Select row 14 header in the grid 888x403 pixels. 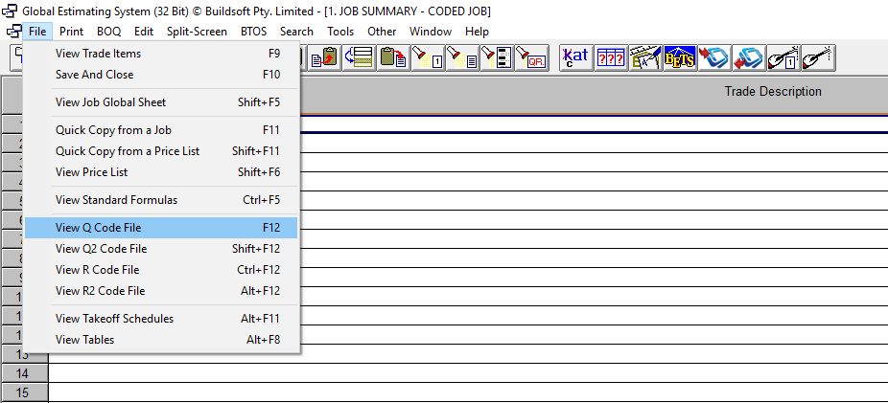click(24, 373)
